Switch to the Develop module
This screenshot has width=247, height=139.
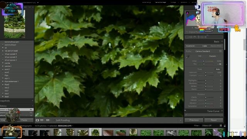point(161,2)
